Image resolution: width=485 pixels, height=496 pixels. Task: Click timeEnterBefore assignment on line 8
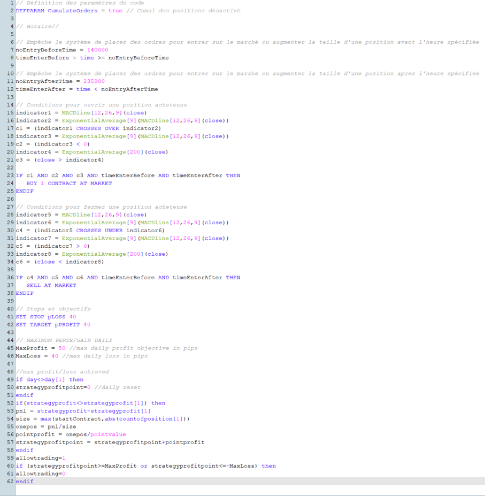(x=93, y=58)
